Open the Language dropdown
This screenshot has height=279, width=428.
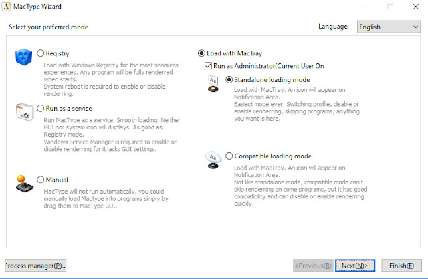pos(389,27)
